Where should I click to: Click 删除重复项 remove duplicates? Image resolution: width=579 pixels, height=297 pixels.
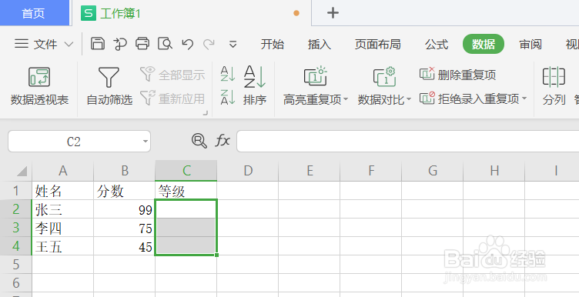click(458, 75)
